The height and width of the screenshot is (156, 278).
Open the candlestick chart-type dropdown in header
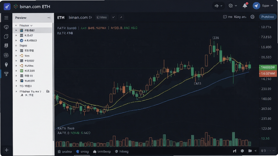218,6
